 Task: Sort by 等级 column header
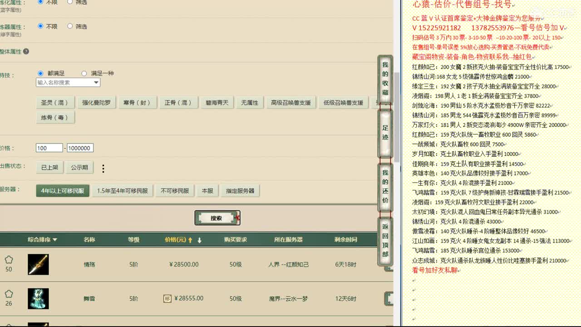(x=133, y=239)
